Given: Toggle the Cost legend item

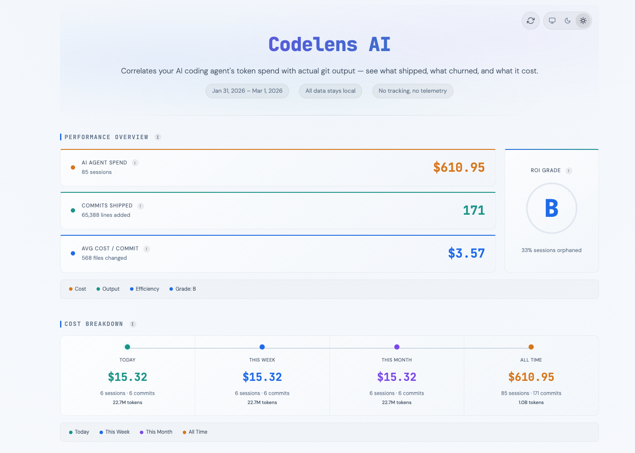Looking at the screenshot, I should [x=77, y=289].
